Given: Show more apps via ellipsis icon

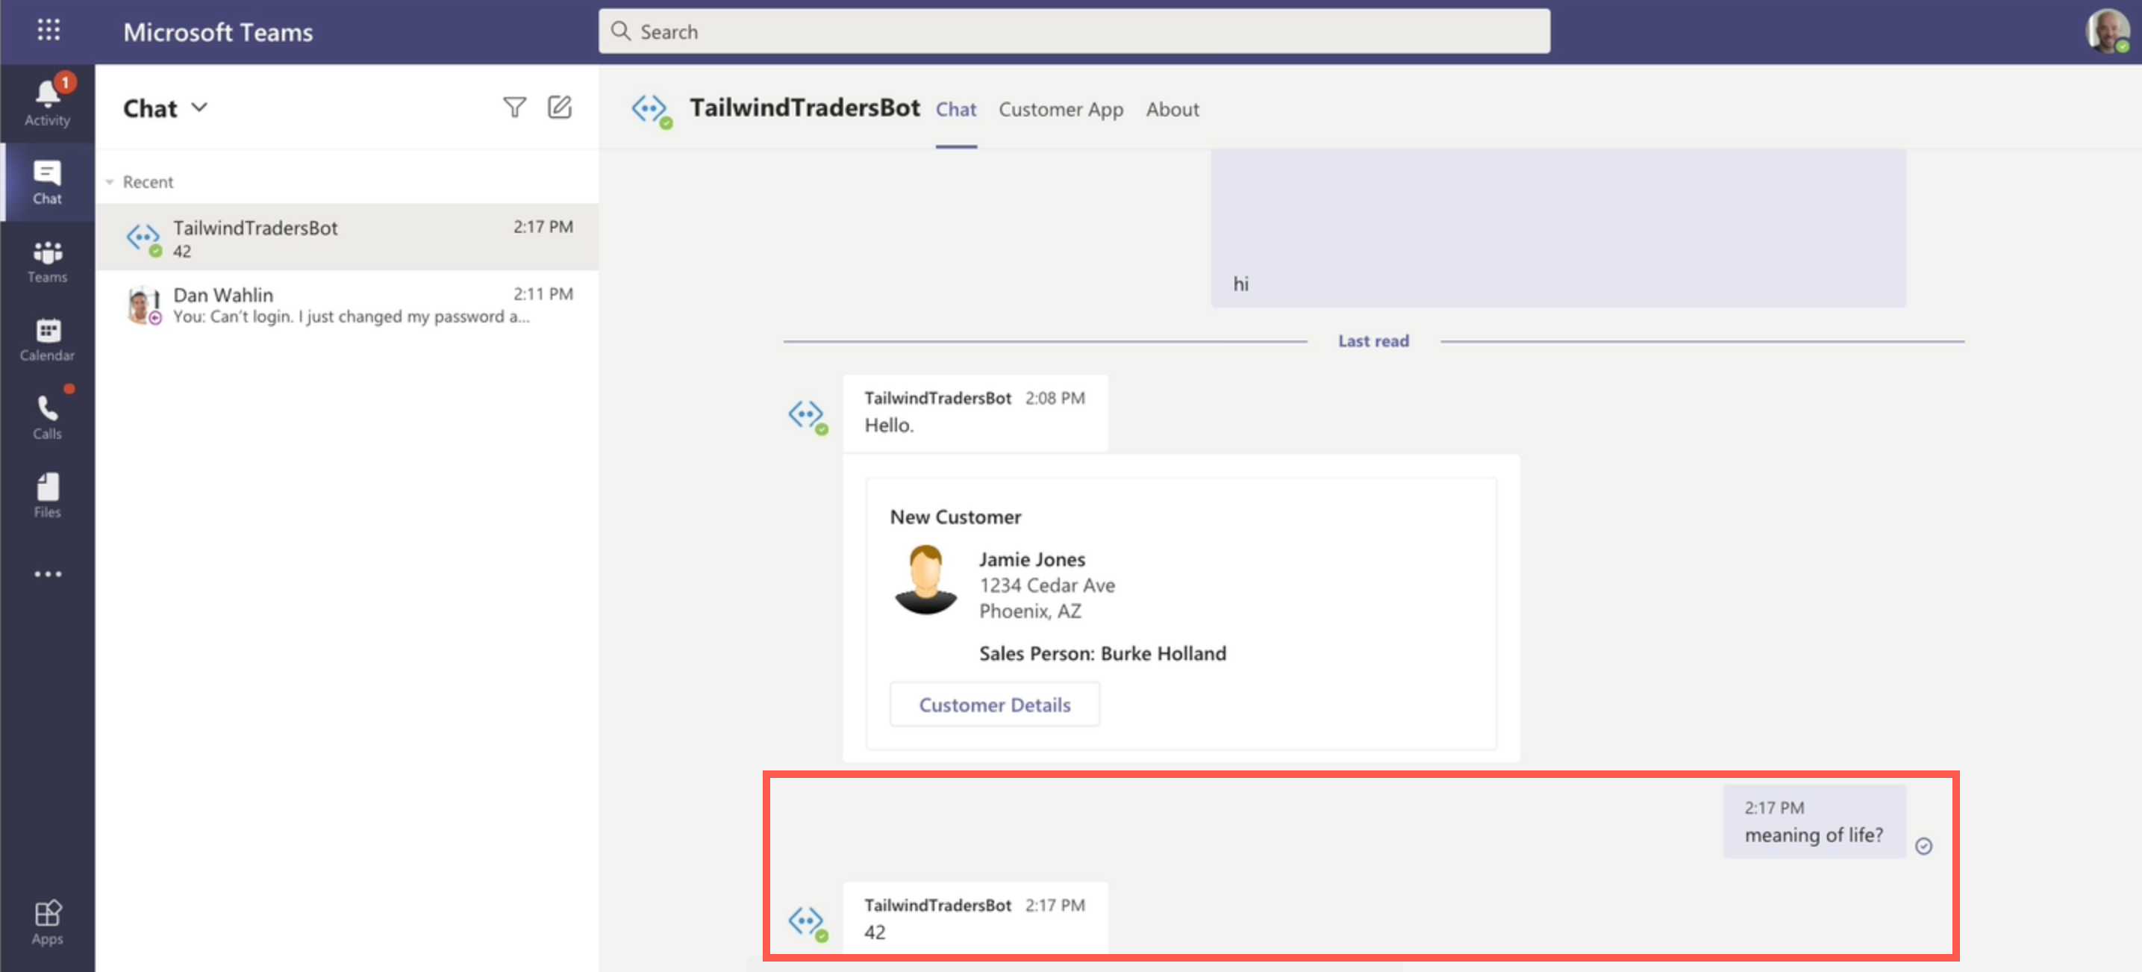Looking at the screenshot, I should 48,574.
